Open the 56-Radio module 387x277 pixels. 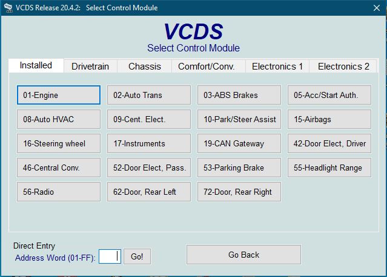(x=59, y=192)
